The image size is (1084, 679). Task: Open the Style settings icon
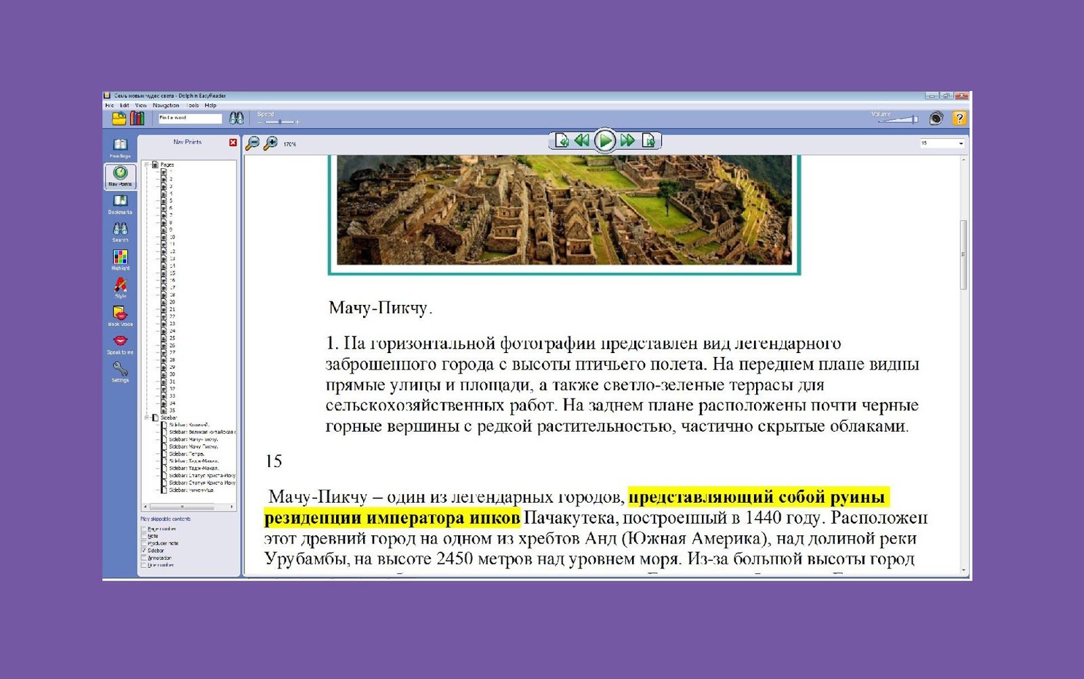120,286
